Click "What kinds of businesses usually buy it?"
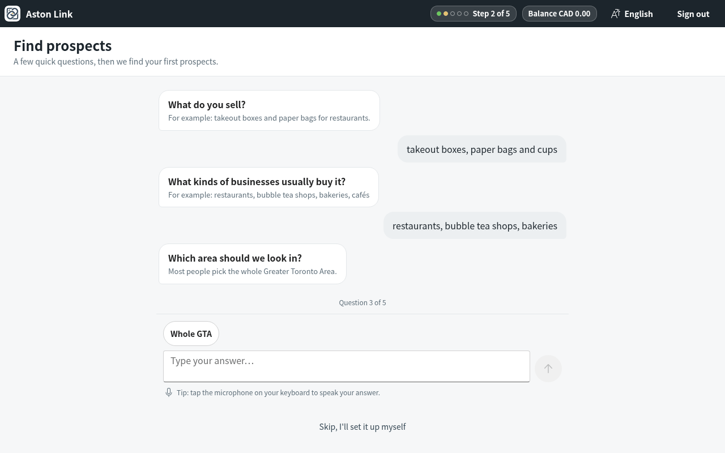725x453 pixels. 257,181
